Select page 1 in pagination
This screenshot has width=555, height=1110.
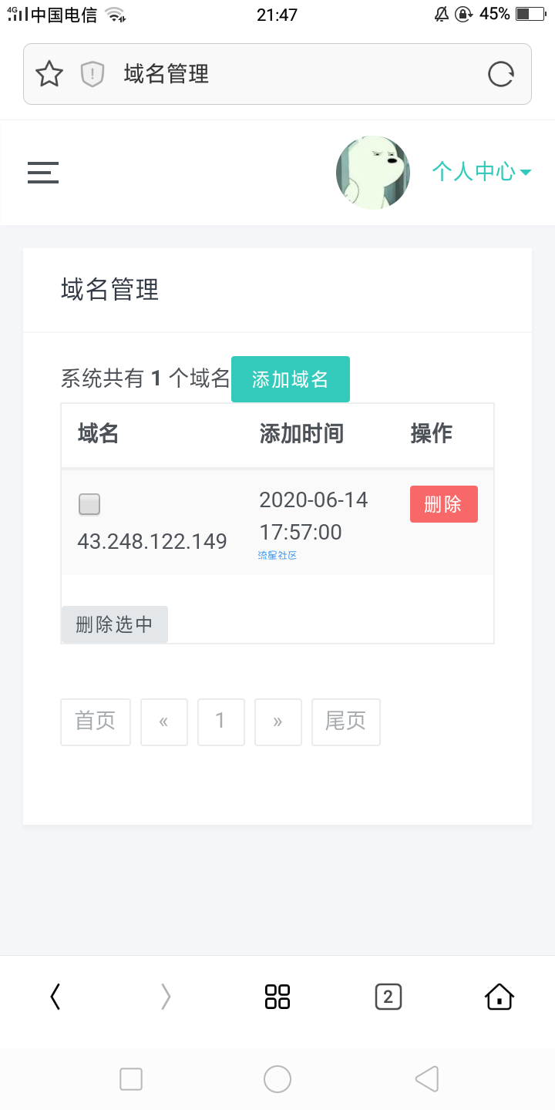(221, 721)
